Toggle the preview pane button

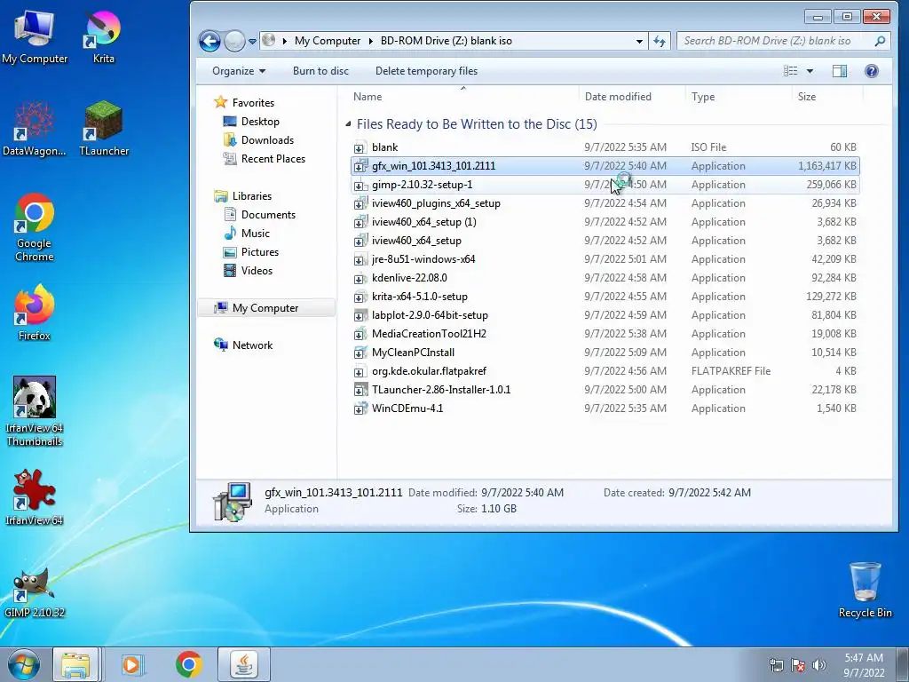[840, 71]
